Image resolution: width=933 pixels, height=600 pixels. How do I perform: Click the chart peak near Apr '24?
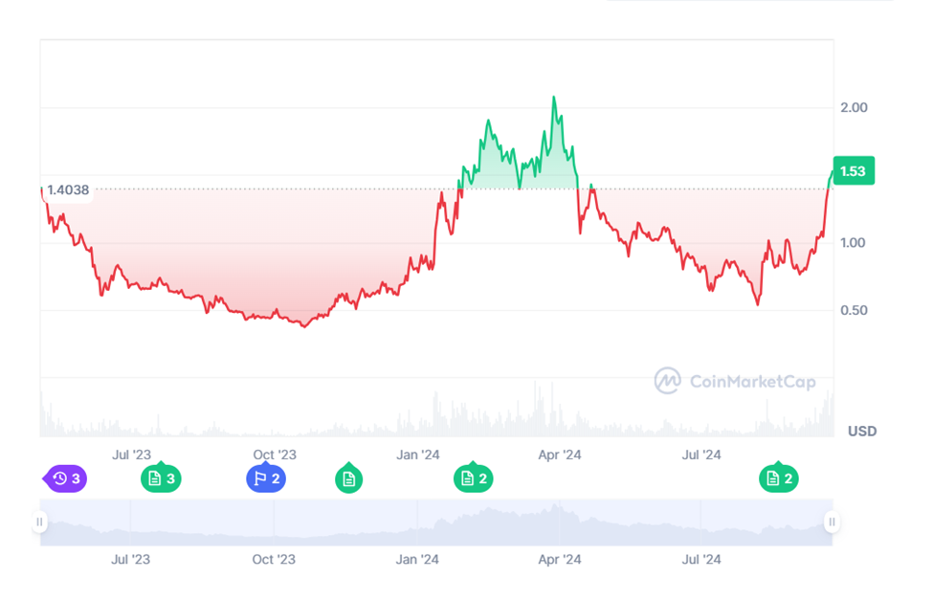pyautogui.click(x=554, y=97)
